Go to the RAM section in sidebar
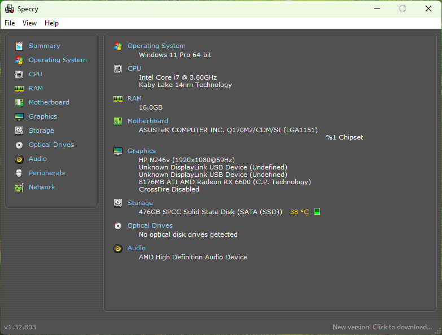This screenshot has width=442, height=335. (36, 88)
